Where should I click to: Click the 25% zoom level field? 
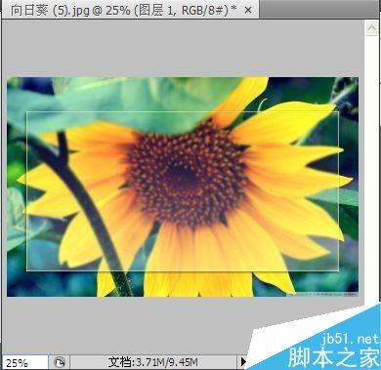coord(25,362)
